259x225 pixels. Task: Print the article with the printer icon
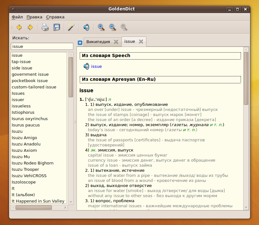[45, 27]
